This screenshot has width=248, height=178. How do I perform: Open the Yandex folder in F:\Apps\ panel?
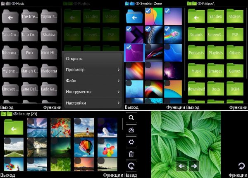click(x=216, y=17)
